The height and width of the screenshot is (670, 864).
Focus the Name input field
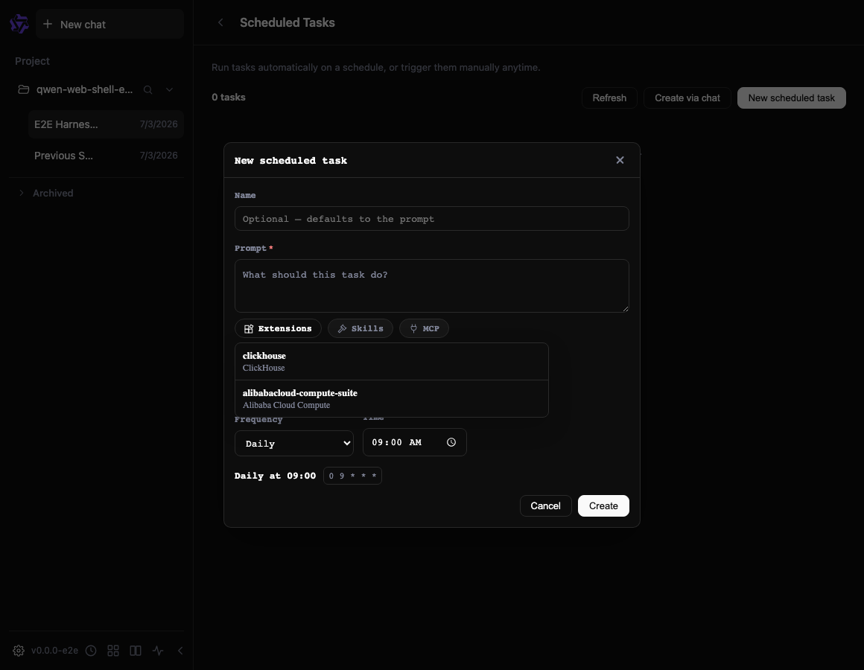coord(431,219)
